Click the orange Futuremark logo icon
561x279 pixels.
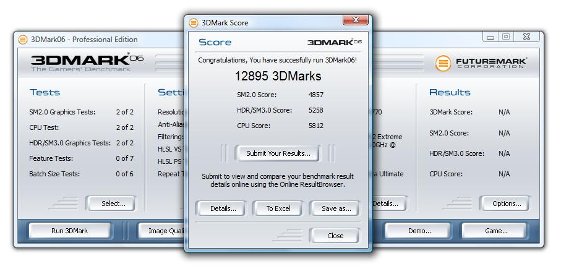pyautogui.click(x=443, y=63)
